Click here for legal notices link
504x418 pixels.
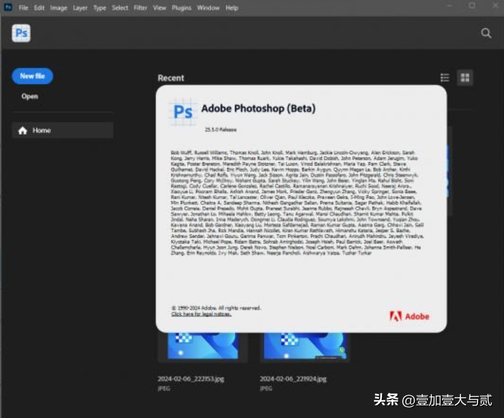click(201, 314)
